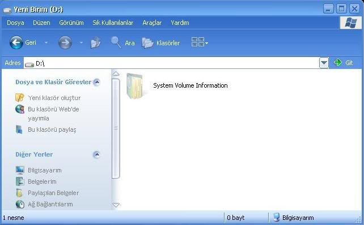This screenshot has width=364, height=225.
Task: Click the Belgelerim documents icon
Action: pyautogui.click(x=20, y=181)
